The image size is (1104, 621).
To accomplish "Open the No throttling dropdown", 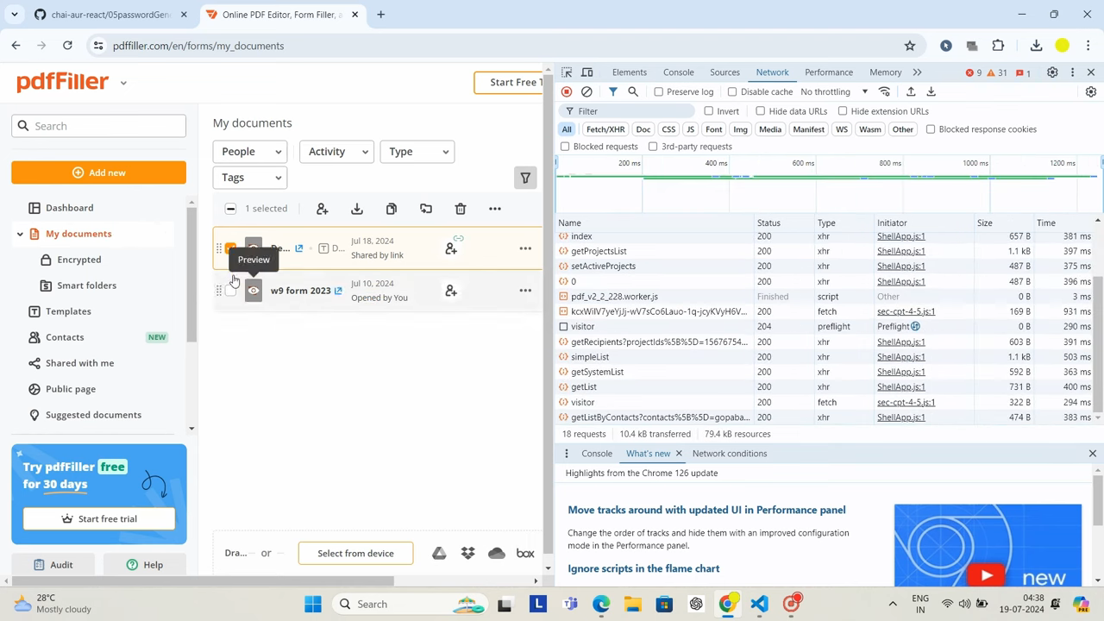I will 834,91.
